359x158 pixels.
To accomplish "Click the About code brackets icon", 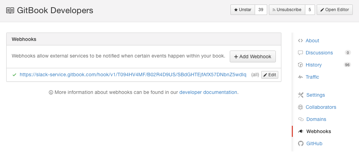I will click(x=300, y=41).
